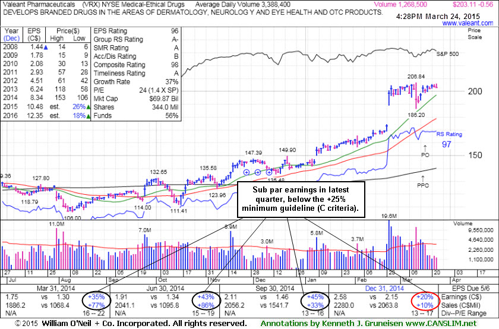
Task: Select the (Dec) fiscal year label
Action: pyautogui.click(x=11, y=39)
